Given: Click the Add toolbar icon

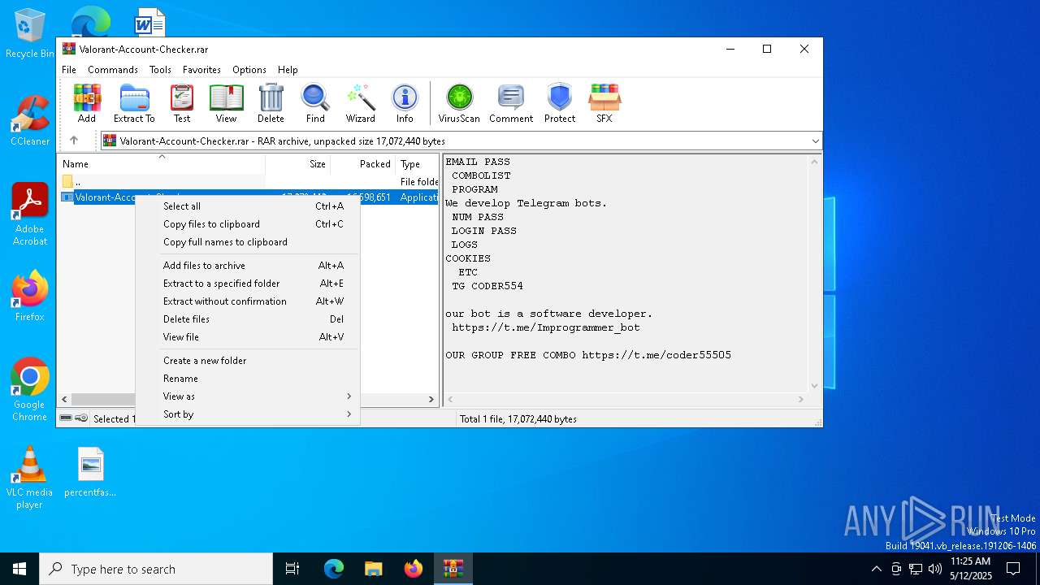Looking at the screenshot, I should click(87, 103).
